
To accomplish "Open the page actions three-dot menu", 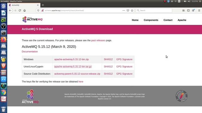I will pyautogui.click(x=124, y=10).
